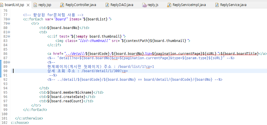Collapse the tr block at line 79
The width and height of the screenshot is (267, 125).
(x=9, y=23)
